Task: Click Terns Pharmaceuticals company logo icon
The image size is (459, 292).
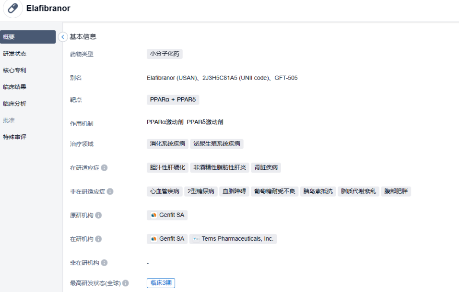Action: (x=196, y=239)
